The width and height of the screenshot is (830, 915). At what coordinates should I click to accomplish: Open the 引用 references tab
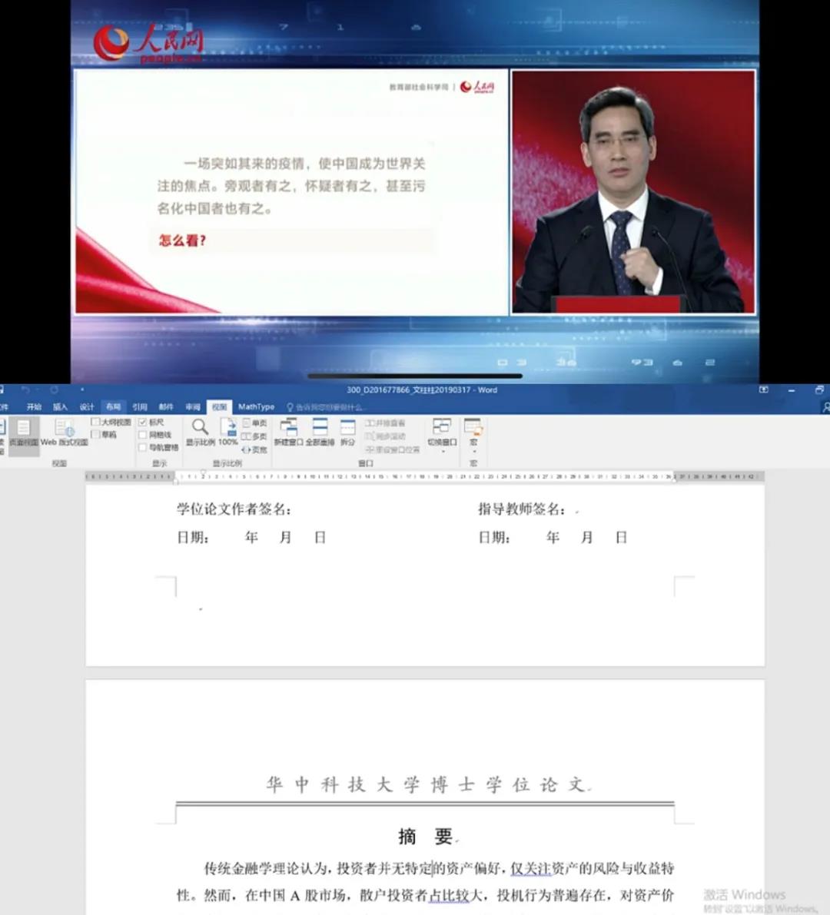(139, 407)
